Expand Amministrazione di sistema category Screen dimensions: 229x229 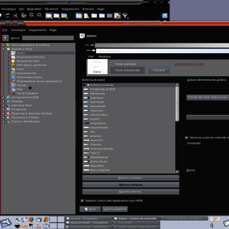3,45
